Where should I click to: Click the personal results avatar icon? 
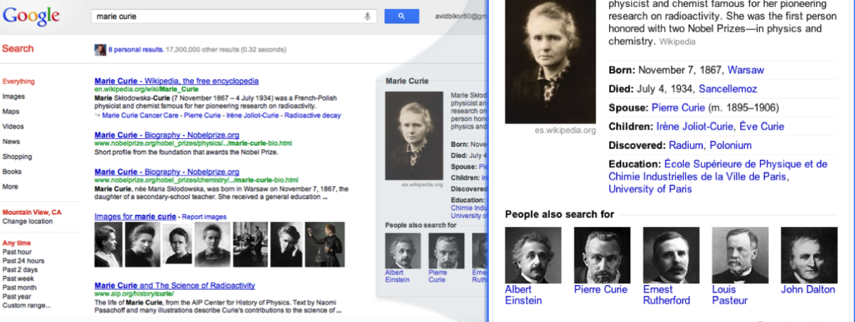point(100,50)
